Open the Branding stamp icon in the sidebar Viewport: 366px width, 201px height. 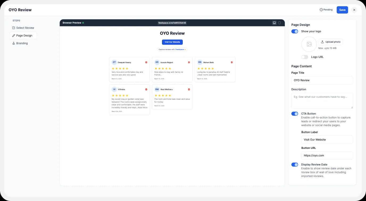14,43
